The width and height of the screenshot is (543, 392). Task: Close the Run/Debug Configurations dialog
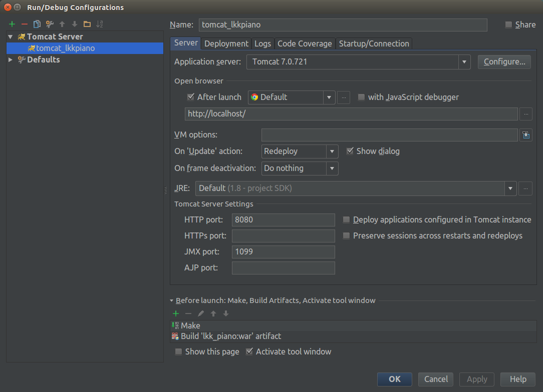(8, 7)
